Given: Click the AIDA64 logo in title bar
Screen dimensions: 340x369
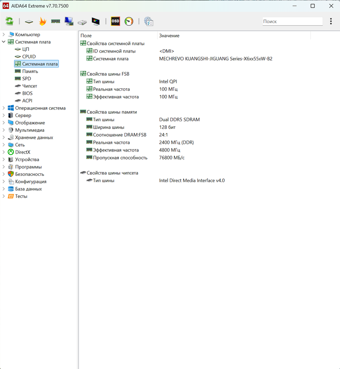Looking at the screenshot, I should tap(6, 6).
